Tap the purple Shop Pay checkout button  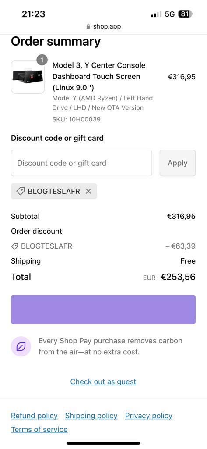(103, 310)
